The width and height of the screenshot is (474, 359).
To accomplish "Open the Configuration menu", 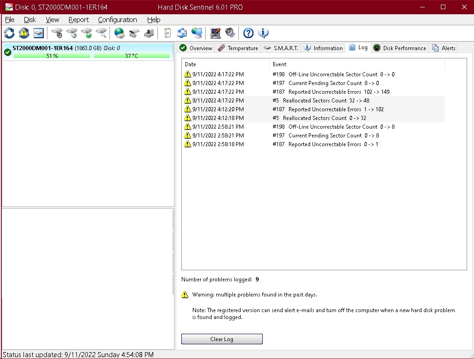I will [118, 20].
